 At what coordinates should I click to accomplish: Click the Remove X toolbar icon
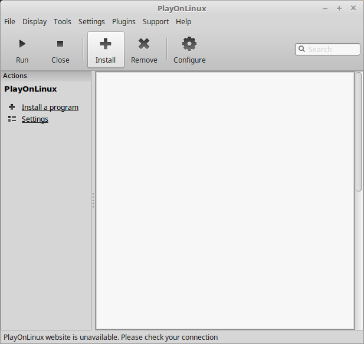coord(144,44)
